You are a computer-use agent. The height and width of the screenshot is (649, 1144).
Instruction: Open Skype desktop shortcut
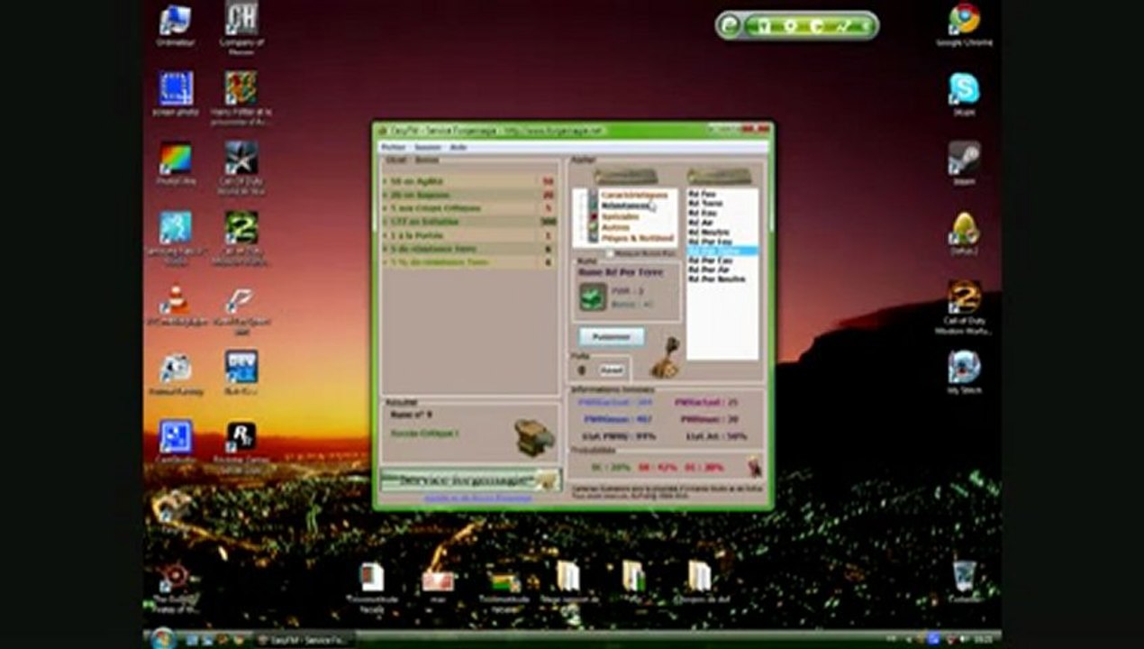964,95
